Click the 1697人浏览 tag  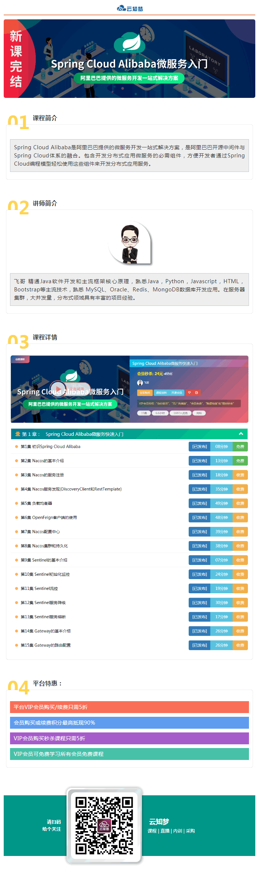click(x=180, y=413)
